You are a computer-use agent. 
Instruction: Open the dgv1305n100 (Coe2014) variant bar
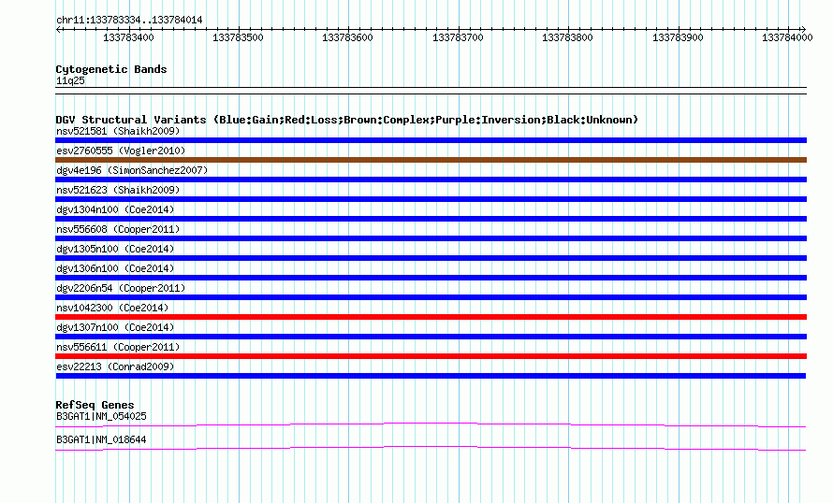[431, 258]
